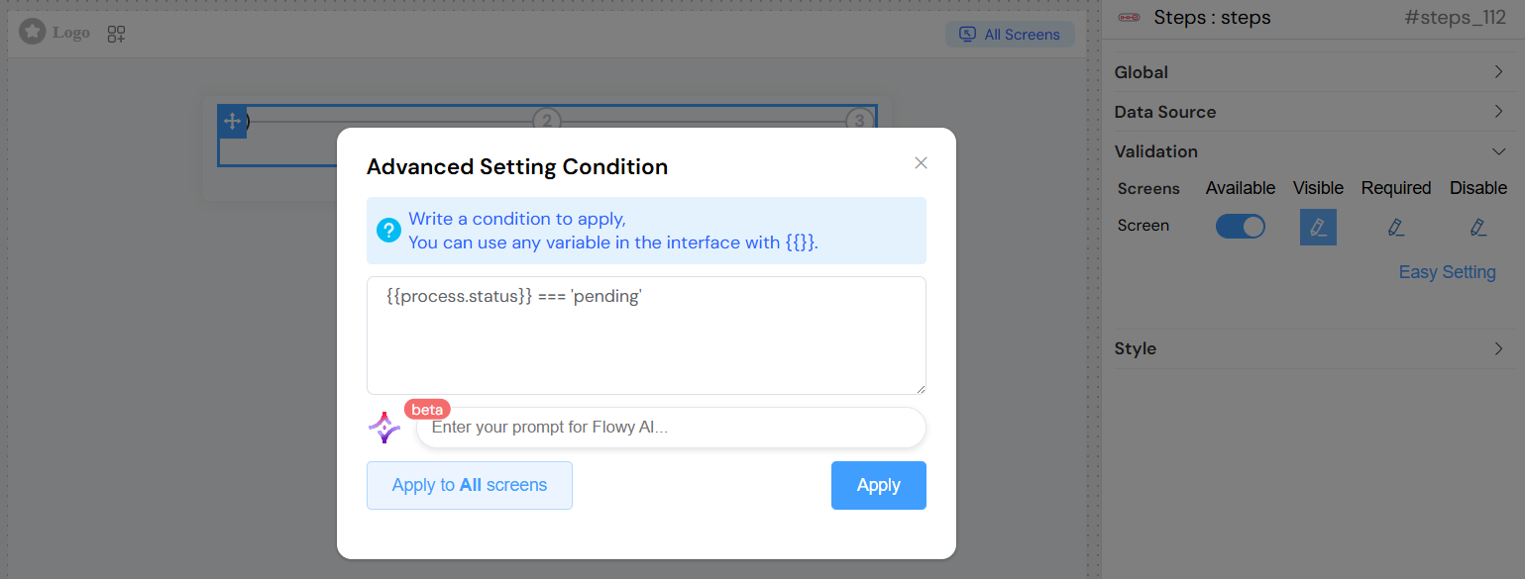The width and height of the screenshot is (1525, 579).
Task: Select the pencil icon under Visible column
Action: (x=1318, y=227)
